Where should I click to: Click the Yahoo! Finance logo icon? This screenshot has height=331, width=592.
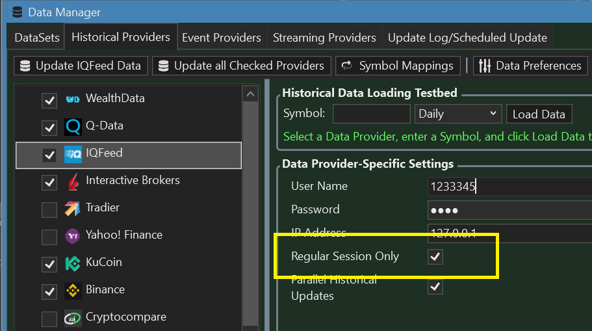pyautogui.click(x=73, y=237)
